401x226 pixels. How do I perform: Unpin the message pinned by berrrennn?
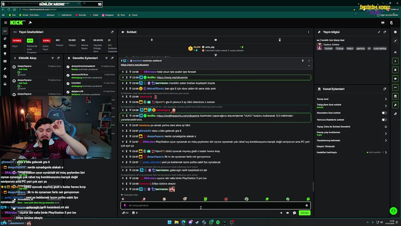point(303,61)
